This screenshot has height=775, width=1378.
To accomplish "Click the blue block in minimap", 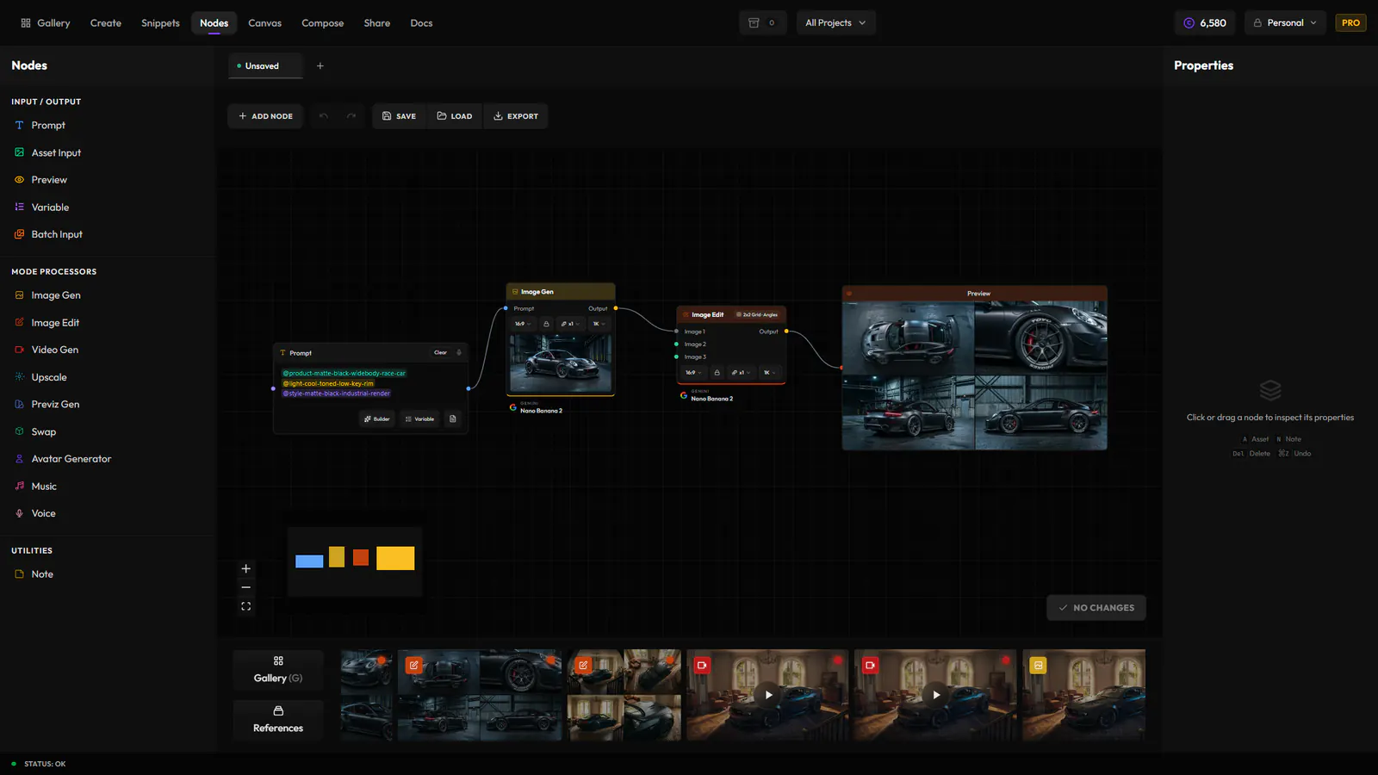I will click(x=309, y=561).
